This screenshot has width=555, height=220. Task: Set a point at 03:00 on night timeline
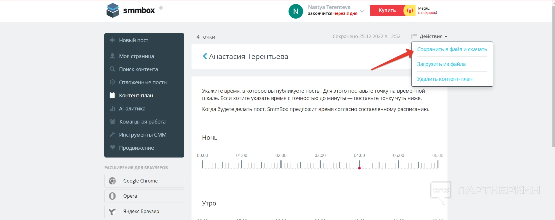tap(320, 165)
